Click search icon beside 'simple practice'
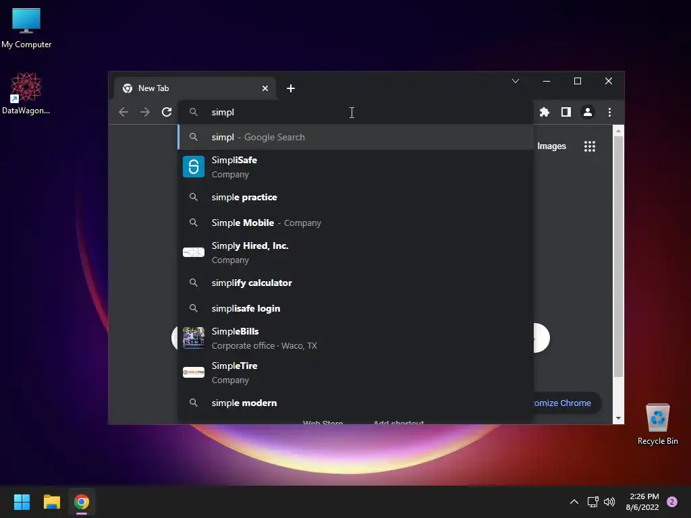Screen dimensions: 691x518 pyautogui.click(x=194, y=197)
